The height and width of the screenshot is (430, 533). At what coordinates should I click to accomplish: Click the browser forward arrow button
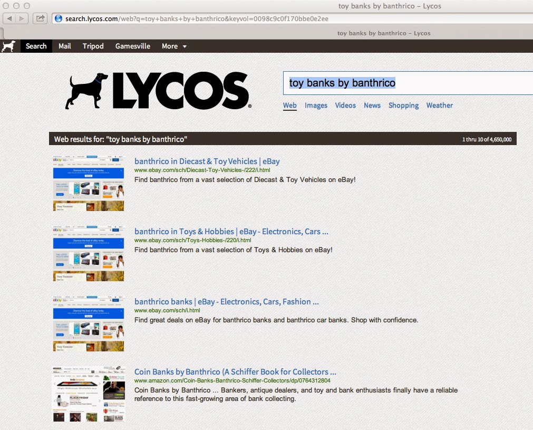tap(22, 18)
